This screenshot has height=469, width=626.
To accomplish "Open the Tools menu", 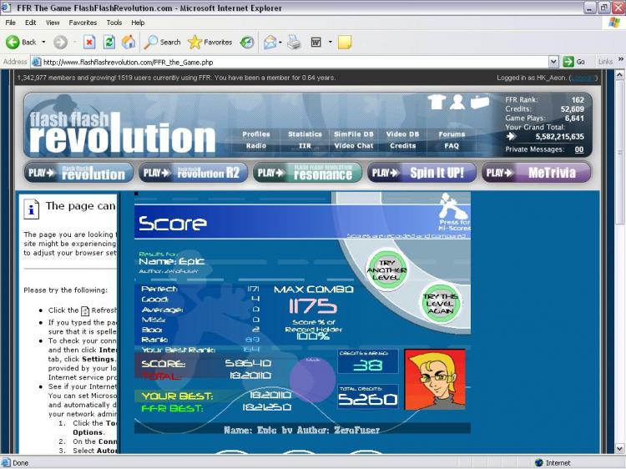I will 114,23.
